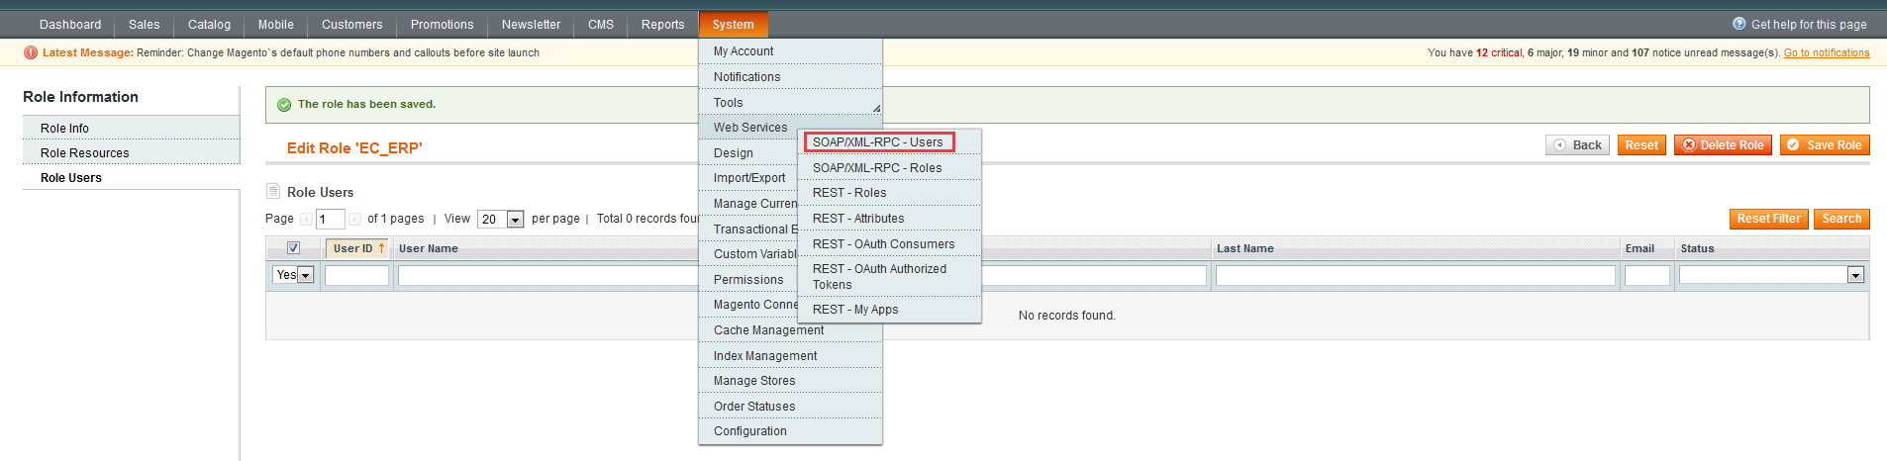Click the Save Role button
Viewport: 1887px width, 461px height.
(x=1824, y=145)
